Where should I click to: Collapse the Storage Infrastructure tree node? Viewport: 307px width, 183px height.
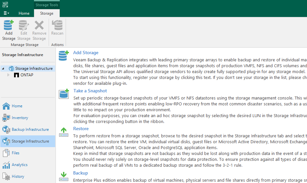click(x=3, y=69)
